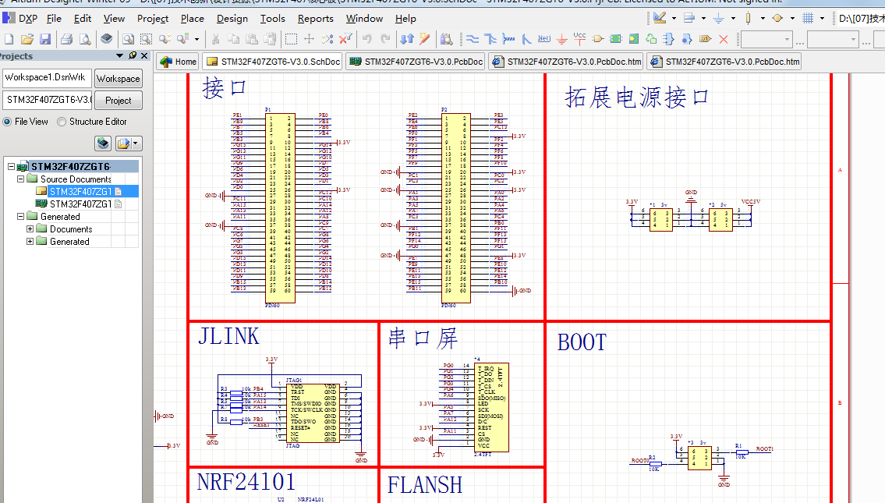Open the digital devices resistor dropdown
The width and height of the screenshot is (885, 503).
pyautogui.click(x=763, y=18)
